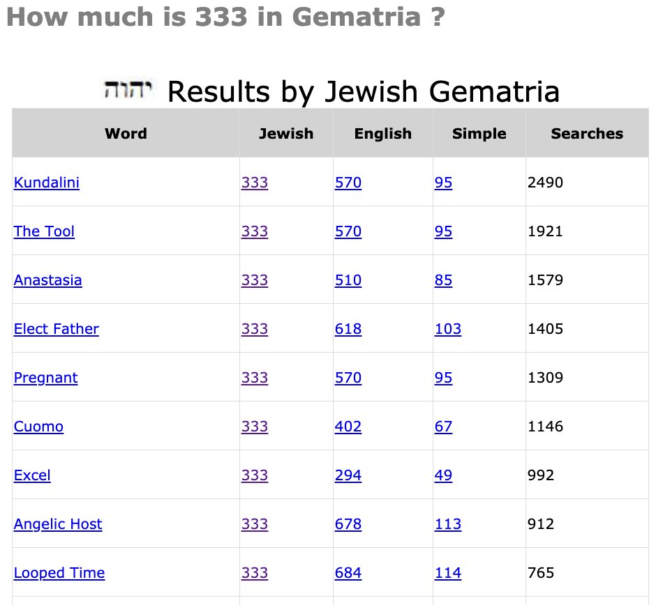
Task: Click Jewish value 333 in Excel row
Action: pyautogui.click(x=255, y=475)
